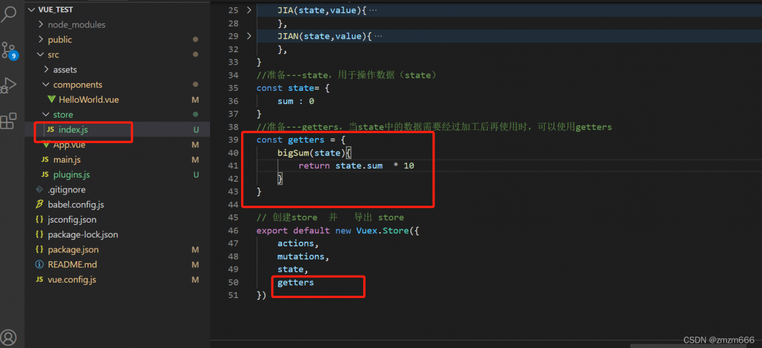The width and height of the screenshot is (762, 348).
Task: Open plugins.js file
Action: [71, 175]
